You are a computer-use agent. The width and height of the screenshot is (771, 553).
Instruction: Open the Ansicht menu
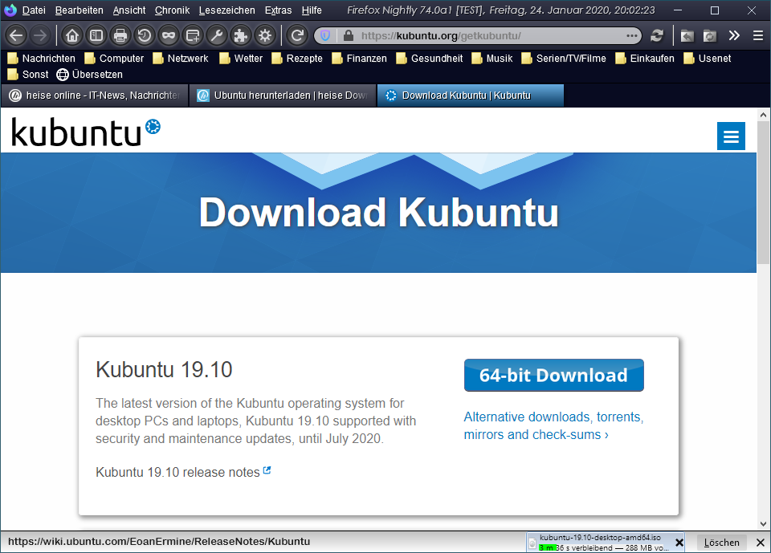click(129, 10)
